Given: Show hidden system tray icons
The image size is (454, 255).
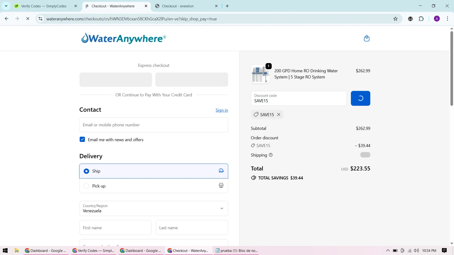Looking at the screenshot, I should (x=388, y=250).
